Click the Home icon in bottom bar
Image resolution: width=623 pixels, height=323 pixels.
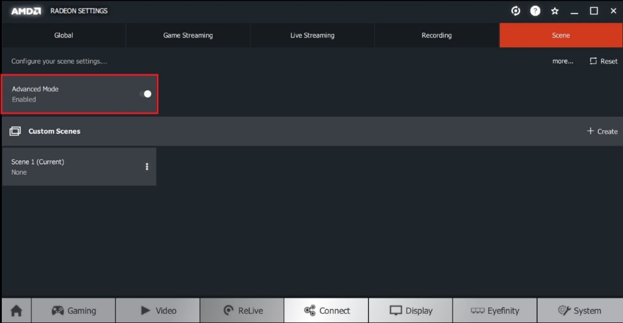(x=16, y=311)
